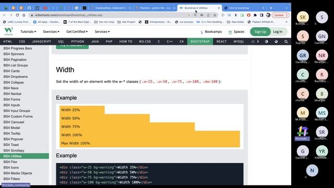This screenshot has width=334, height=188.
Task: Select CSS in the top navigation
Action: pyautogui.click(x=22, y=42)
